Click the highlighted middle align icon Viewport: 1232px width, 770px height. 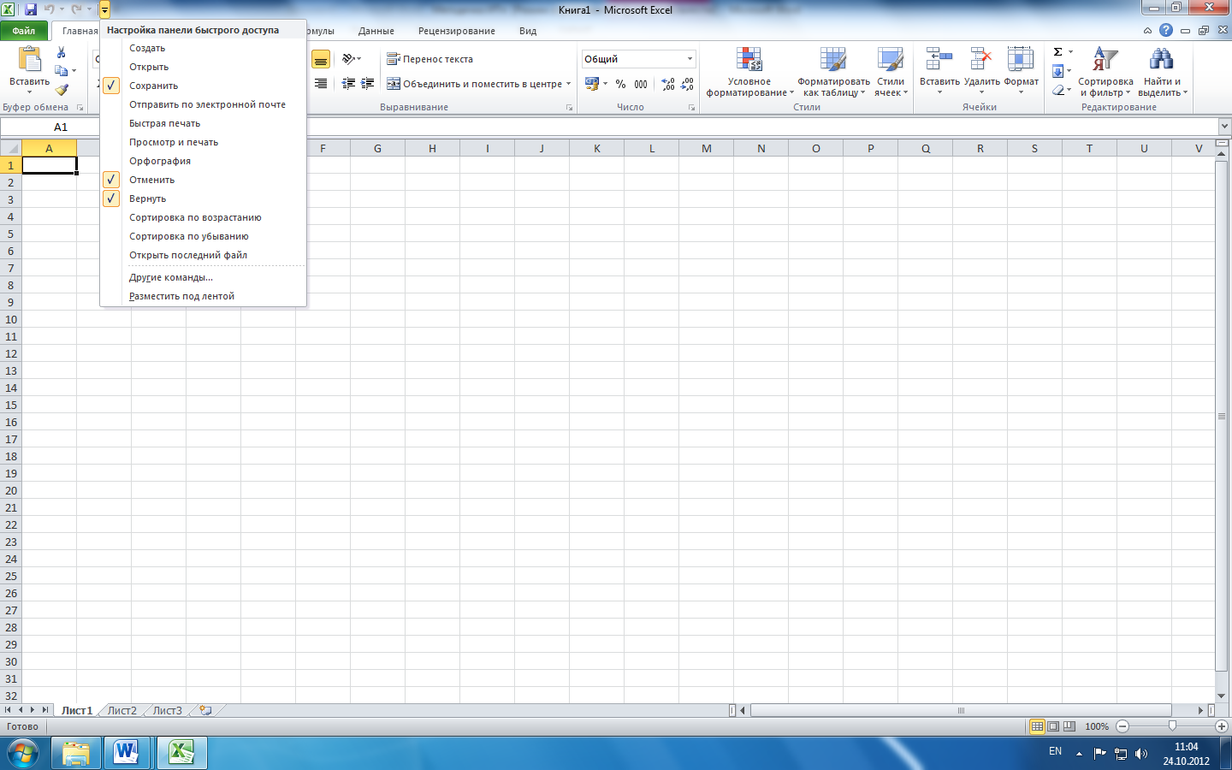pos(321,60)
